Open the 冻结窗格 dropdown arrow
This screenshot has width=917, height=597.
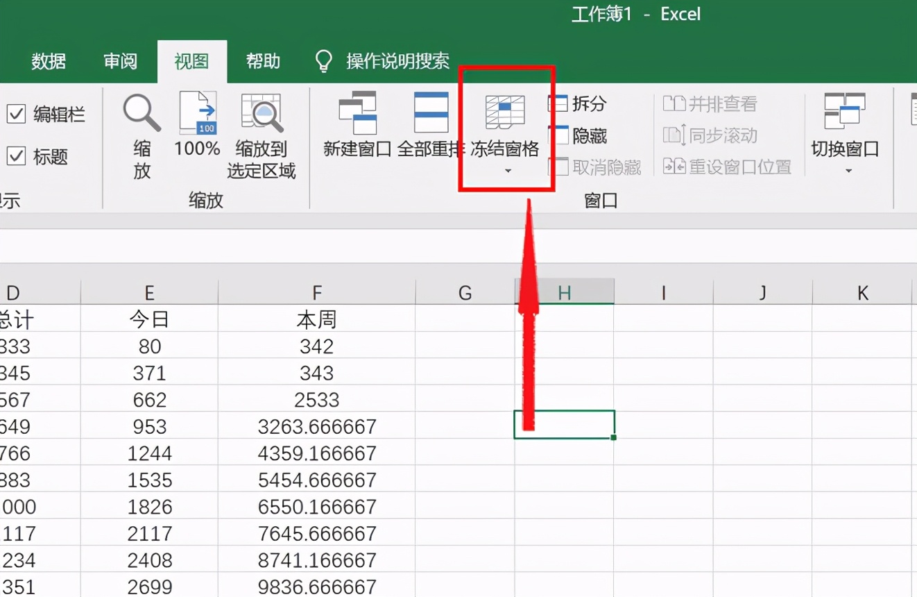click(507, 170)
